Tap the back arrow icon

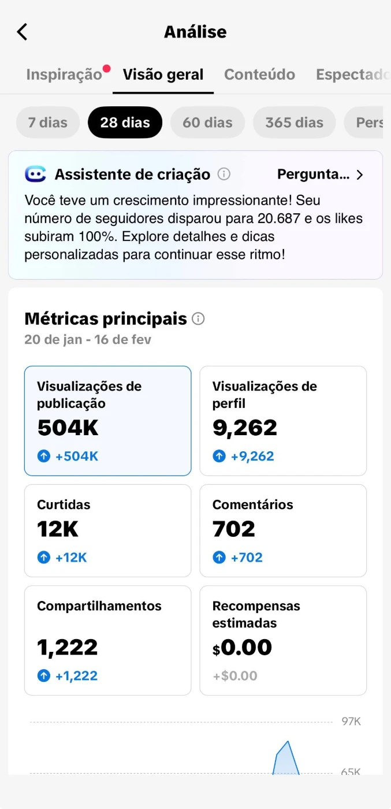pos(22,32)
